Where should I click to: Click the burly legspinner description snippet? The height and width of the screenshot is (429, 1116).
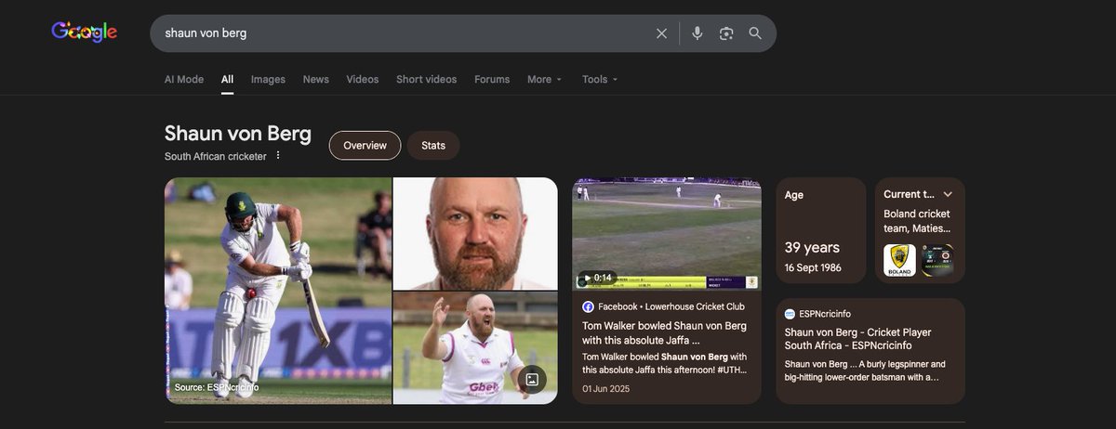tap(865, 370)
